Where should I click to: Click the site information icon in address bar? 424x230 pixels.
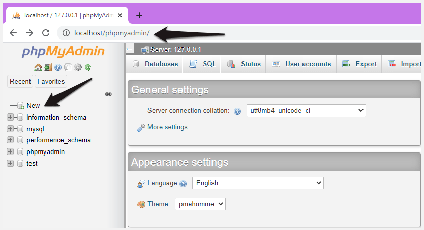tap(66, 33)
